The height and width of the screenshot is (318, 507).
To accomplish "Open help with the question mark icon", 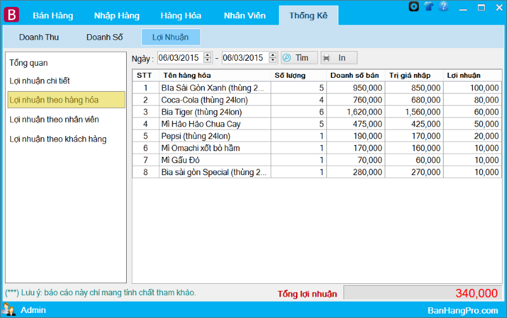I will (x=443, y=7).
